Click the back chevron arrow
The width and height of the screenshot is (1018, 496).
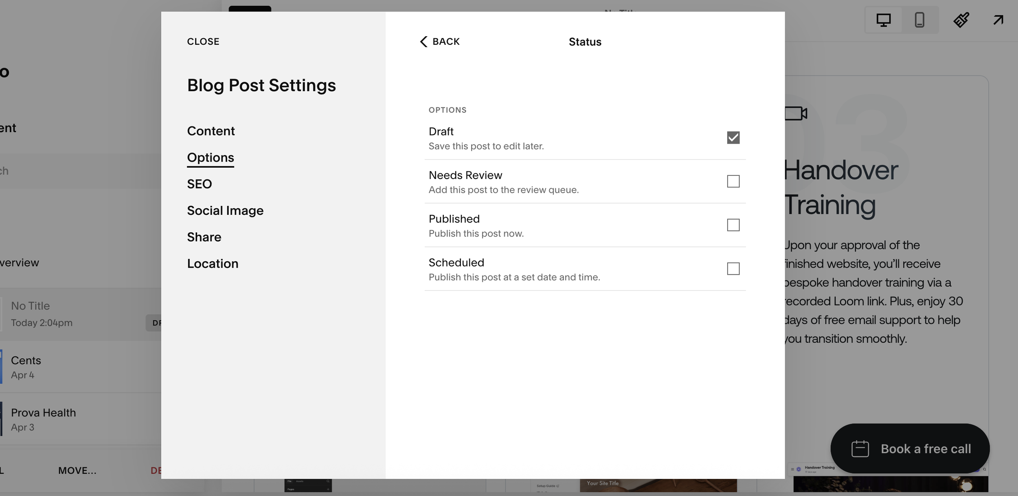coord(424,42)
